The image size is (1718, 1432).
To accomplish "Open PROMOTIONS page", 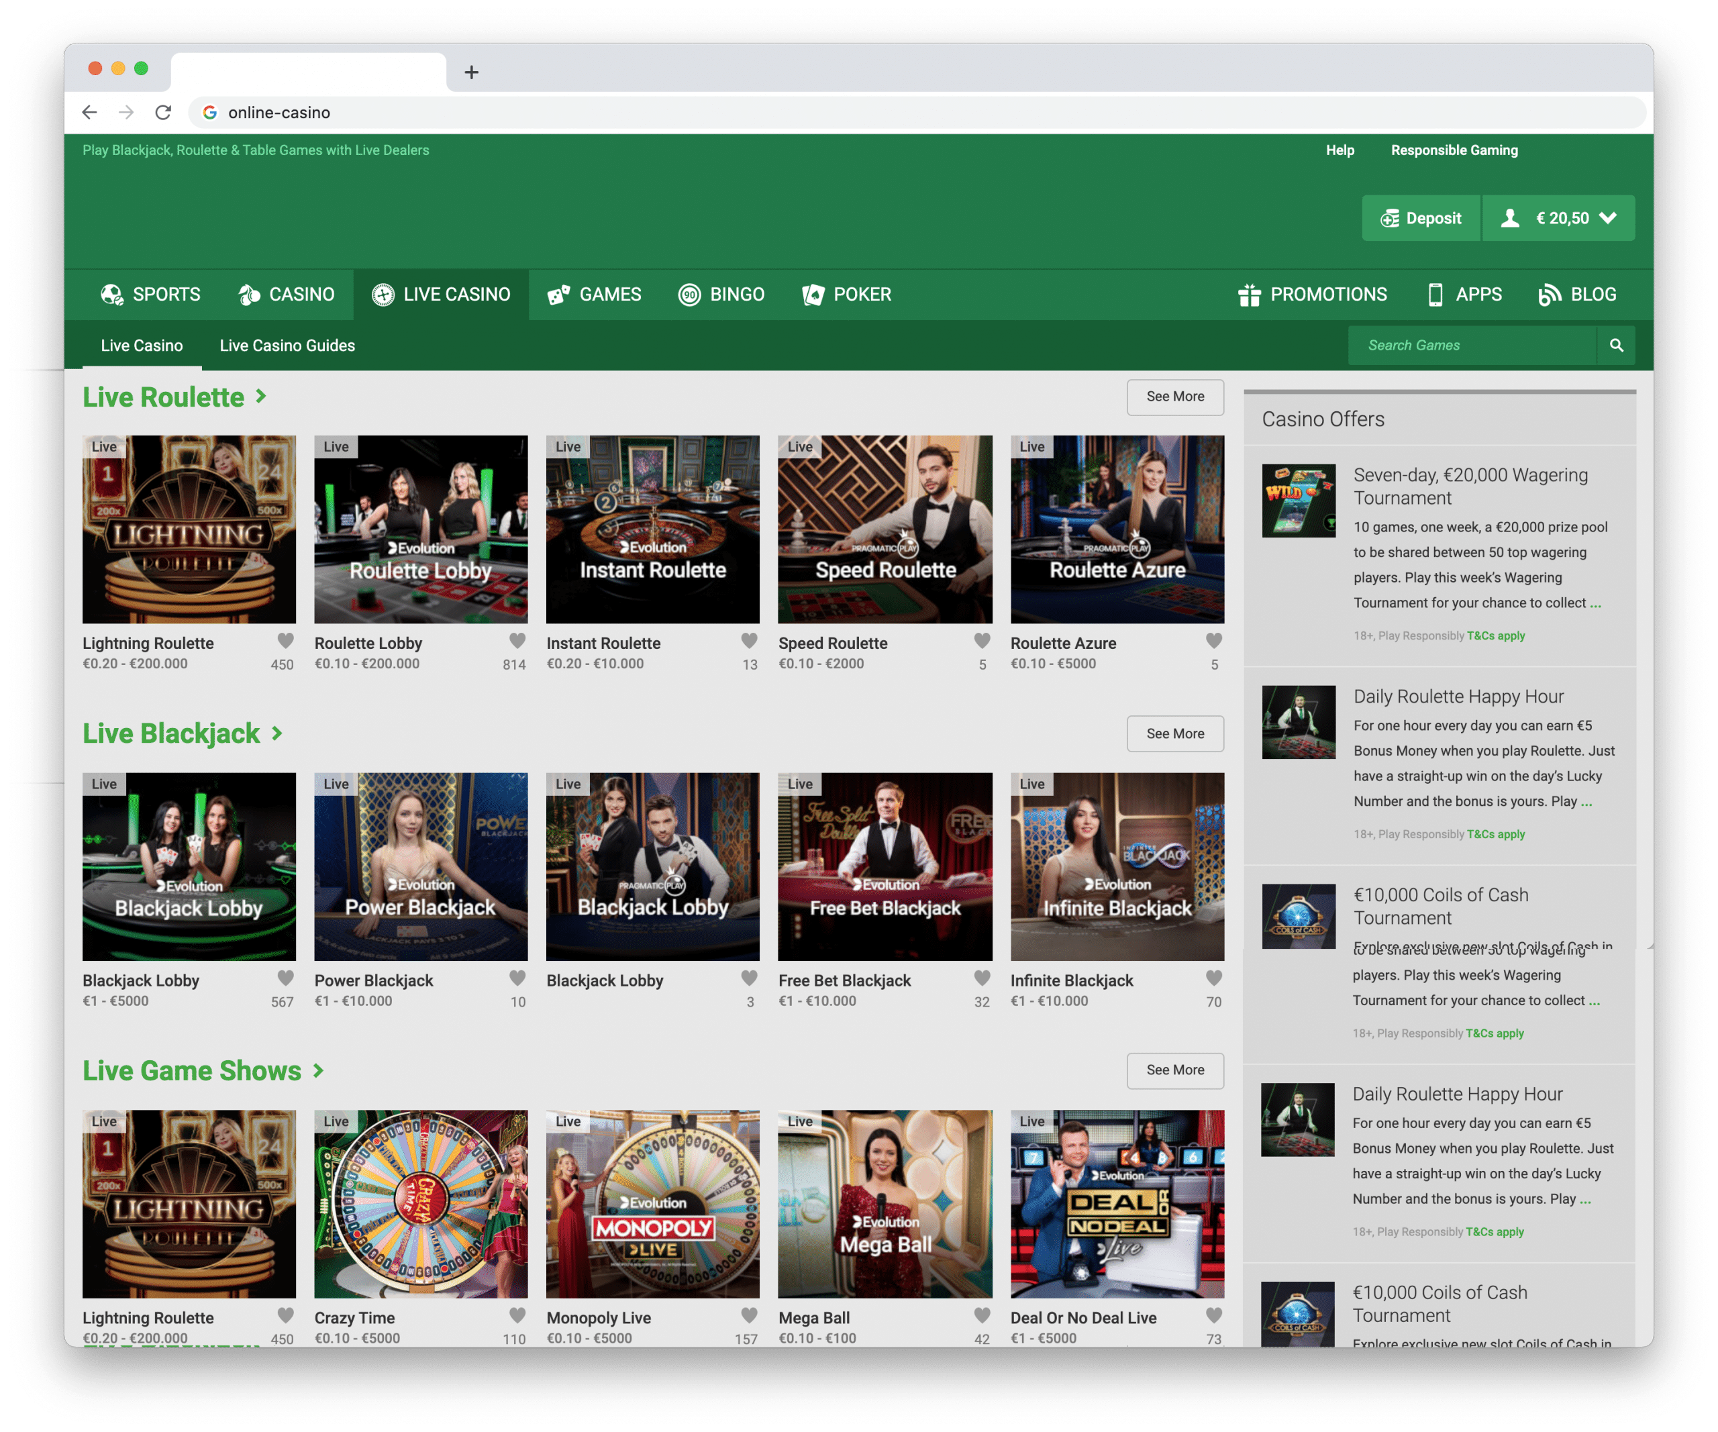I will tap(1313, 295).
